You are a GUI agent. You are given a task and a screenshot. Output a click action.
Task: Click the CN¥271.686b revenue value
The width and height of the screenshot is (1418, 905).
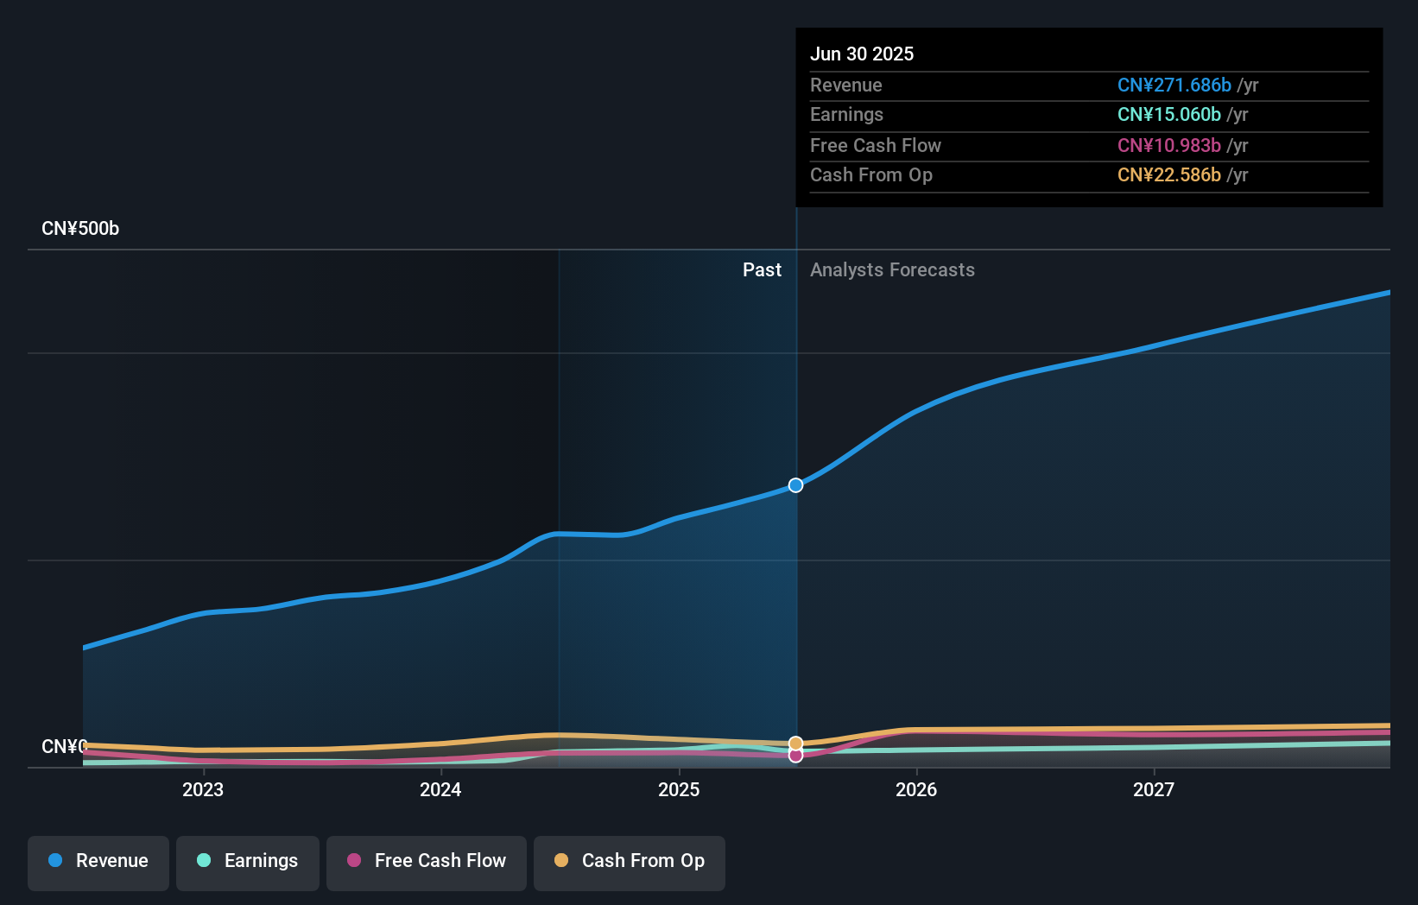[x=1174, y=85]
